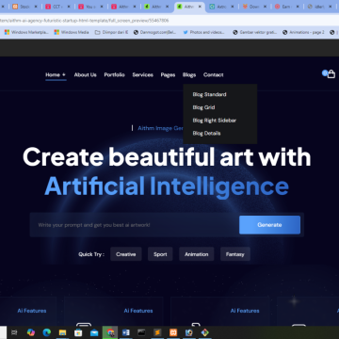Screen dimensions: 339x339
Task: Choose Blog Grid from the dropdown
Action: (x=203, y=107)
